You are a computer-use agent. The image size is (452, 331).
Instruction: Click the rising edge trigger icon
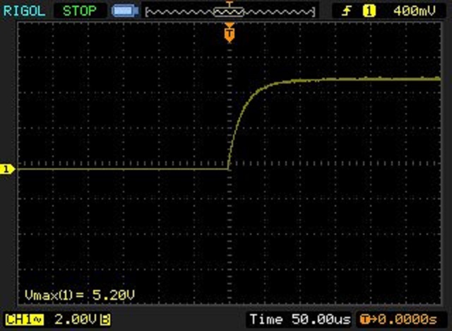click(346, 11)
